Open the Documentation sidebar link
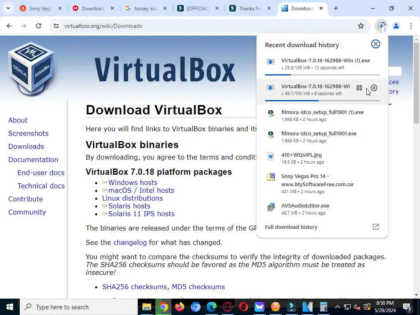 tap(33, 160)
